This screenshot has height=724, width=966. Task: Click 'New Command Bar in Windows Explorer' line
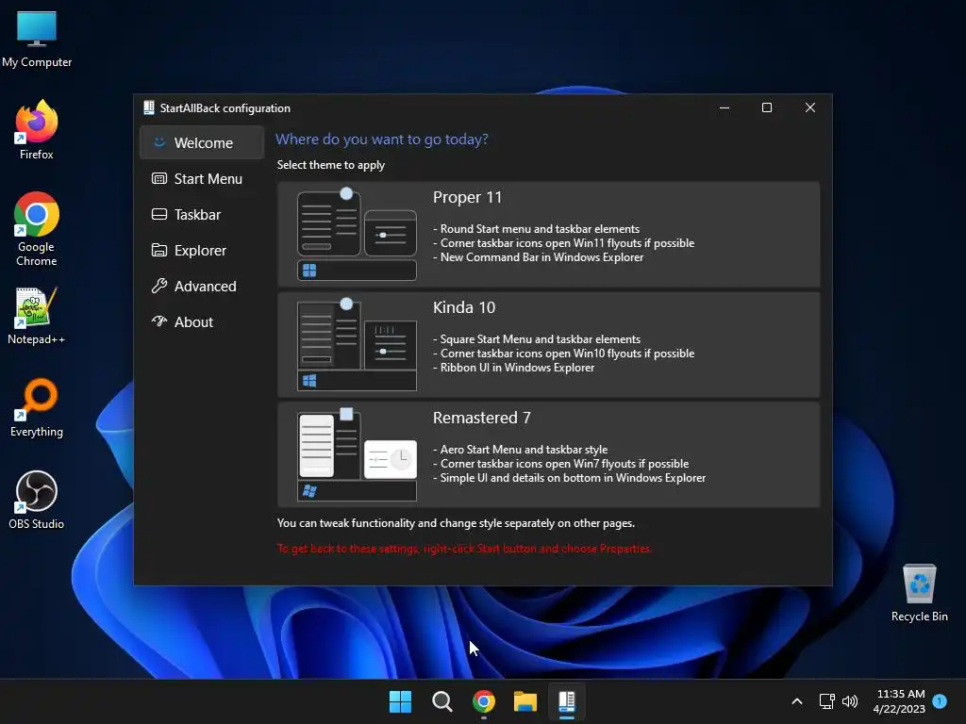(539, 257)
